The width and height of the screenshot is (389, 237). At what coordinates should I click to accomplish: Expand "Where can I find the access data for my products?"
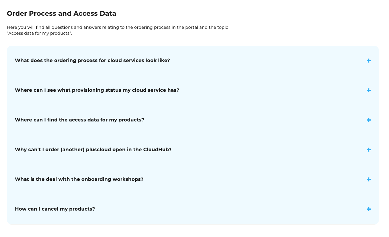tap(80, 120)
